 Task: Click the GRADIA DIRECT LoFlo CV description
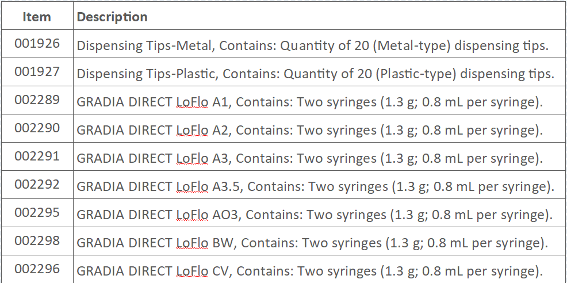[x=309, y=271]
